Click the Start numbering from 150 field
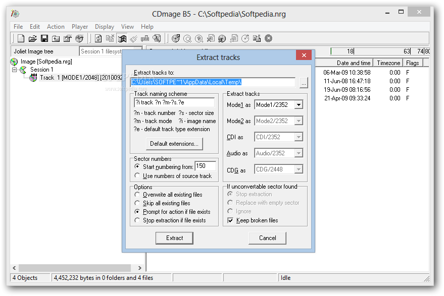This screenshot has width=444, height=296. tap(206, 166)
